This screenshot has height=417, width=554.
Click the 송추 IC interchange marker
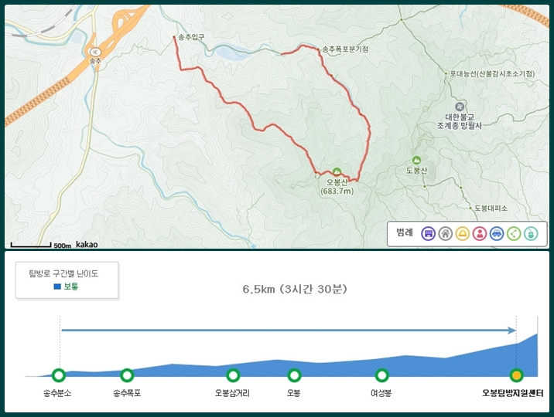tap(94, 53)
